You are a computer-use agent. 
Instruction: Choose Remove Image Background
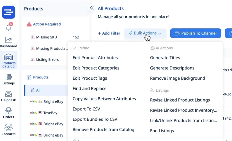(177, 78)
